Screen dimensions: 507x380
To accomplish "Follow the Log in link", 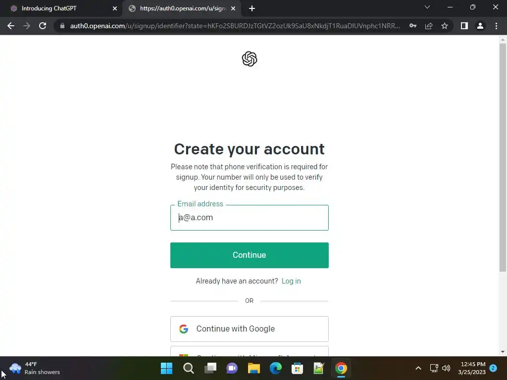I will pyautogui.click(x=291, y=281).
